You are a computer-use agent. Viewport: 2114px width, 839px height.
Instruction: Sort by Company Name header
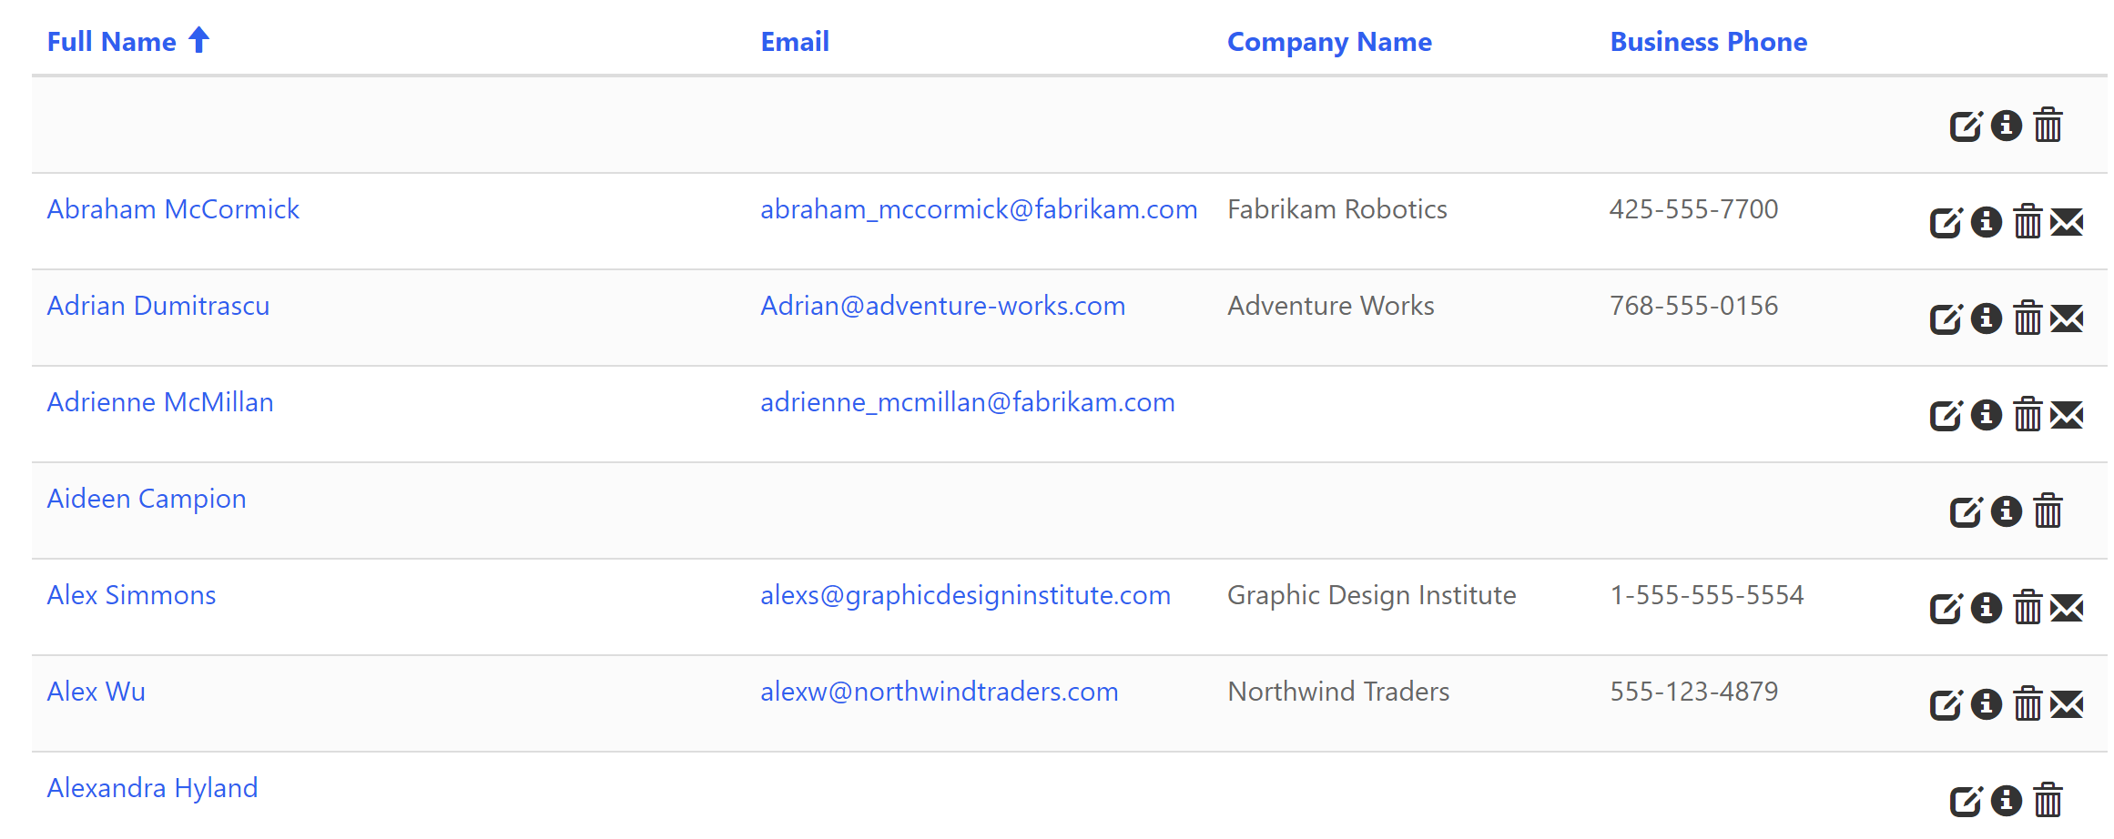[1328, 42]
